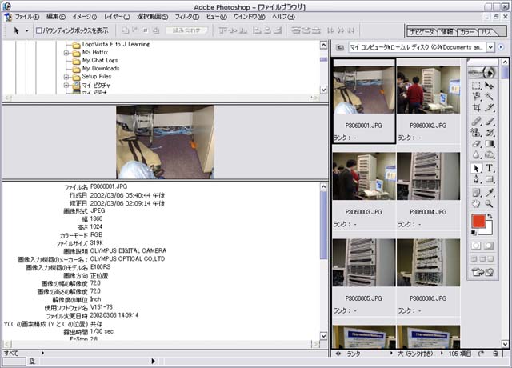This screenshot has height=368, width=512.
Task: Select the Hand tool
Action: [476, 204]
